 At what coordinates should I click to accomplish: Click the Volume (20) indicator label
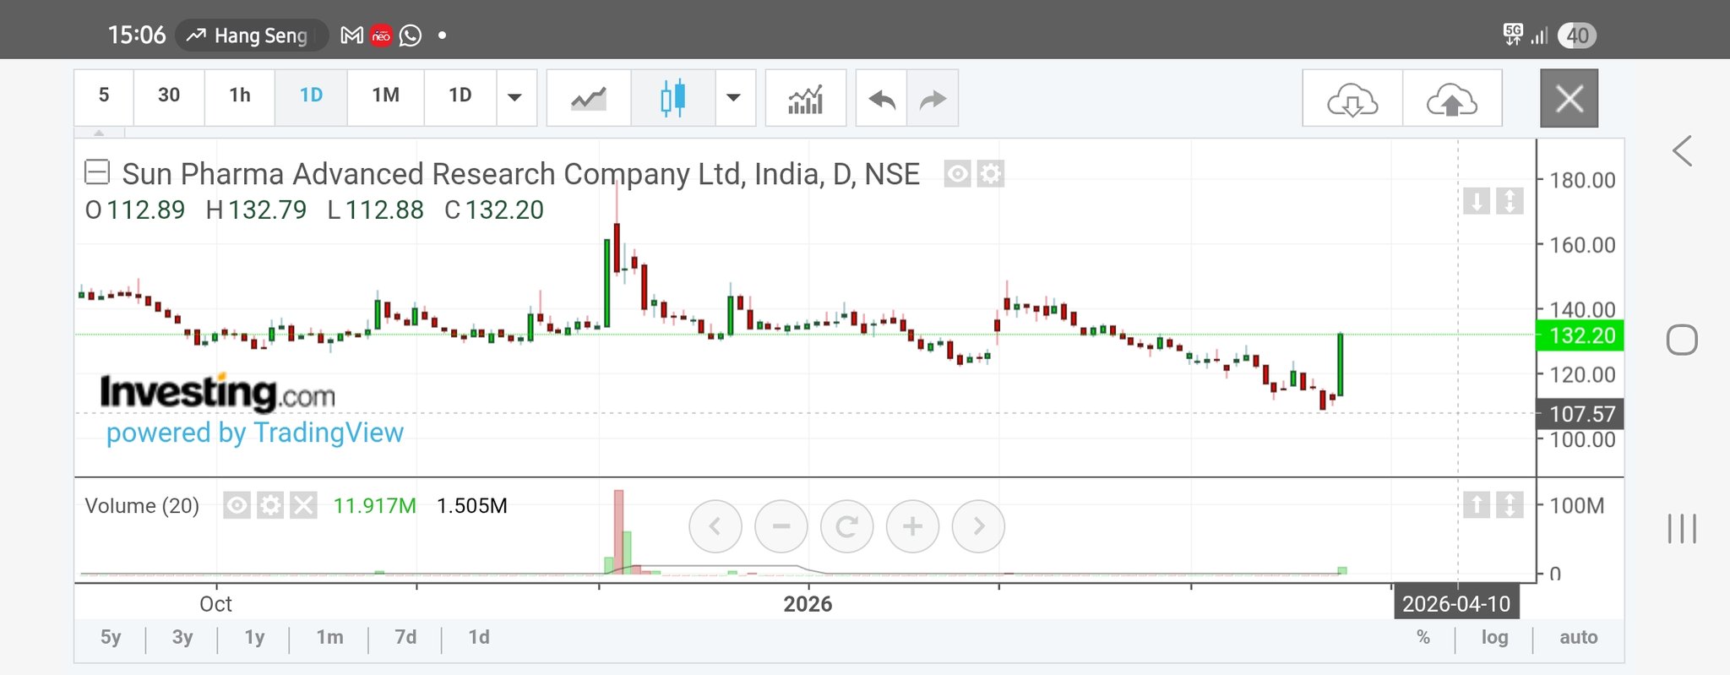pyautogui.click(x=142, y=505)
